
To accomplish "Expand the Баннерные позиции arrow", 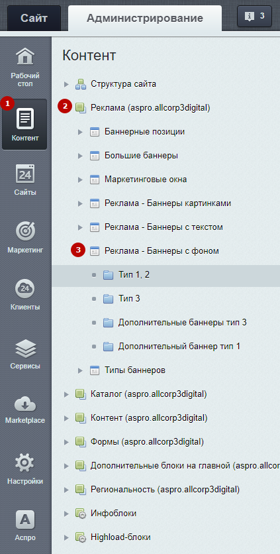I will 80,132.
